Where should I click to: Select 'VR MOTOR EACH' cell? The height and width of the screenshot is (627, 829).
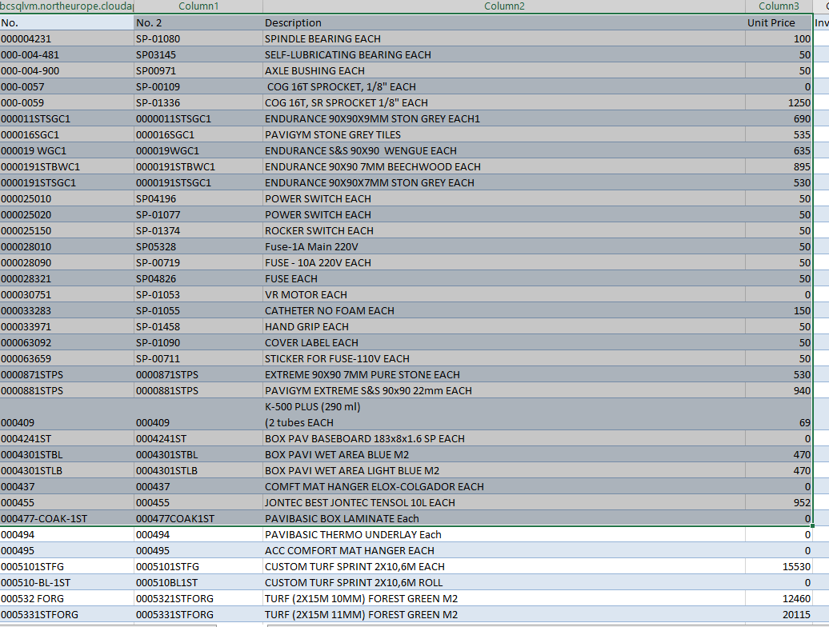pyautogui.click(x=504, y=295)
